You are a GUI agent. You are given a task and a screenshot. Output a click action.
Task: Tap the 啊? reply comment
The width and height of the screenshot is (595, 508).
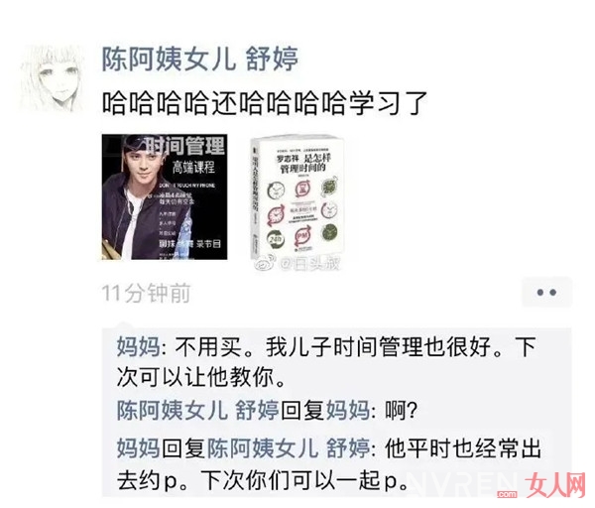(x=267, y=411)
